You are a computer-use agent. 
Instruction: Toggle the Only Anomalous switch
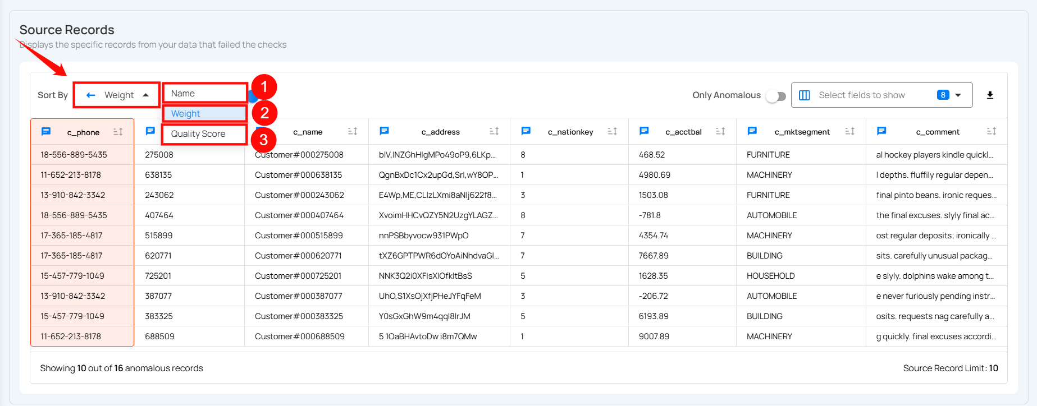pyautogui.click(x=775, y=96)
